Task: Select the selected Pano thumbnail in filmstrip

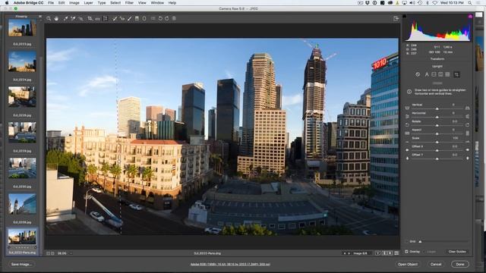Action: 22,237
